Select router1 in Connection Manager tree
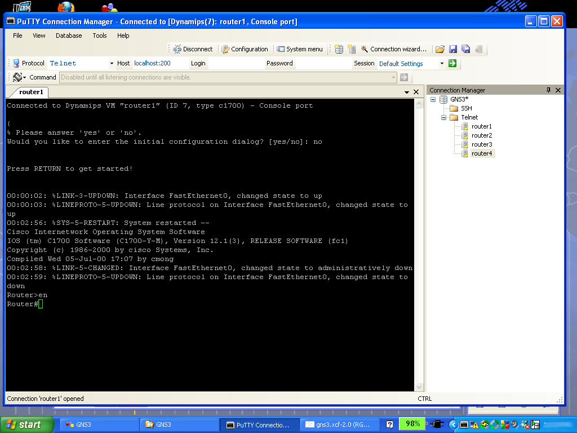This screenshot has height=433, width=577. (481, 126)
